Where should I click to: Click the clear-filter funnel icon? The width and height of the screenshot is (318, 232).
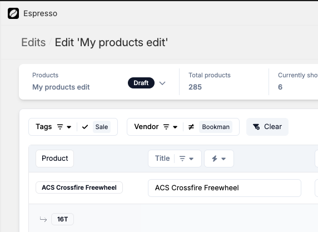pyautogui.click(x=256, y=127)
